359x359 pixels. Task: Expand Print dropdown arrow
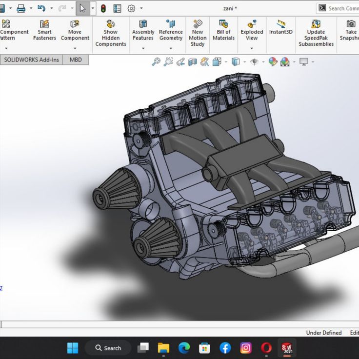coord(31,8)
